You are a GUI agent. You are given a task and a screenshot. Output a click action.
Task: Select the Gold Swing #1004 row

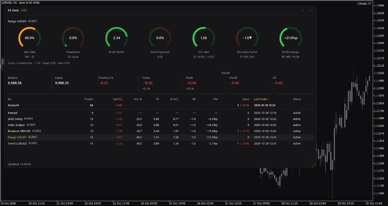tap(160, 119)
